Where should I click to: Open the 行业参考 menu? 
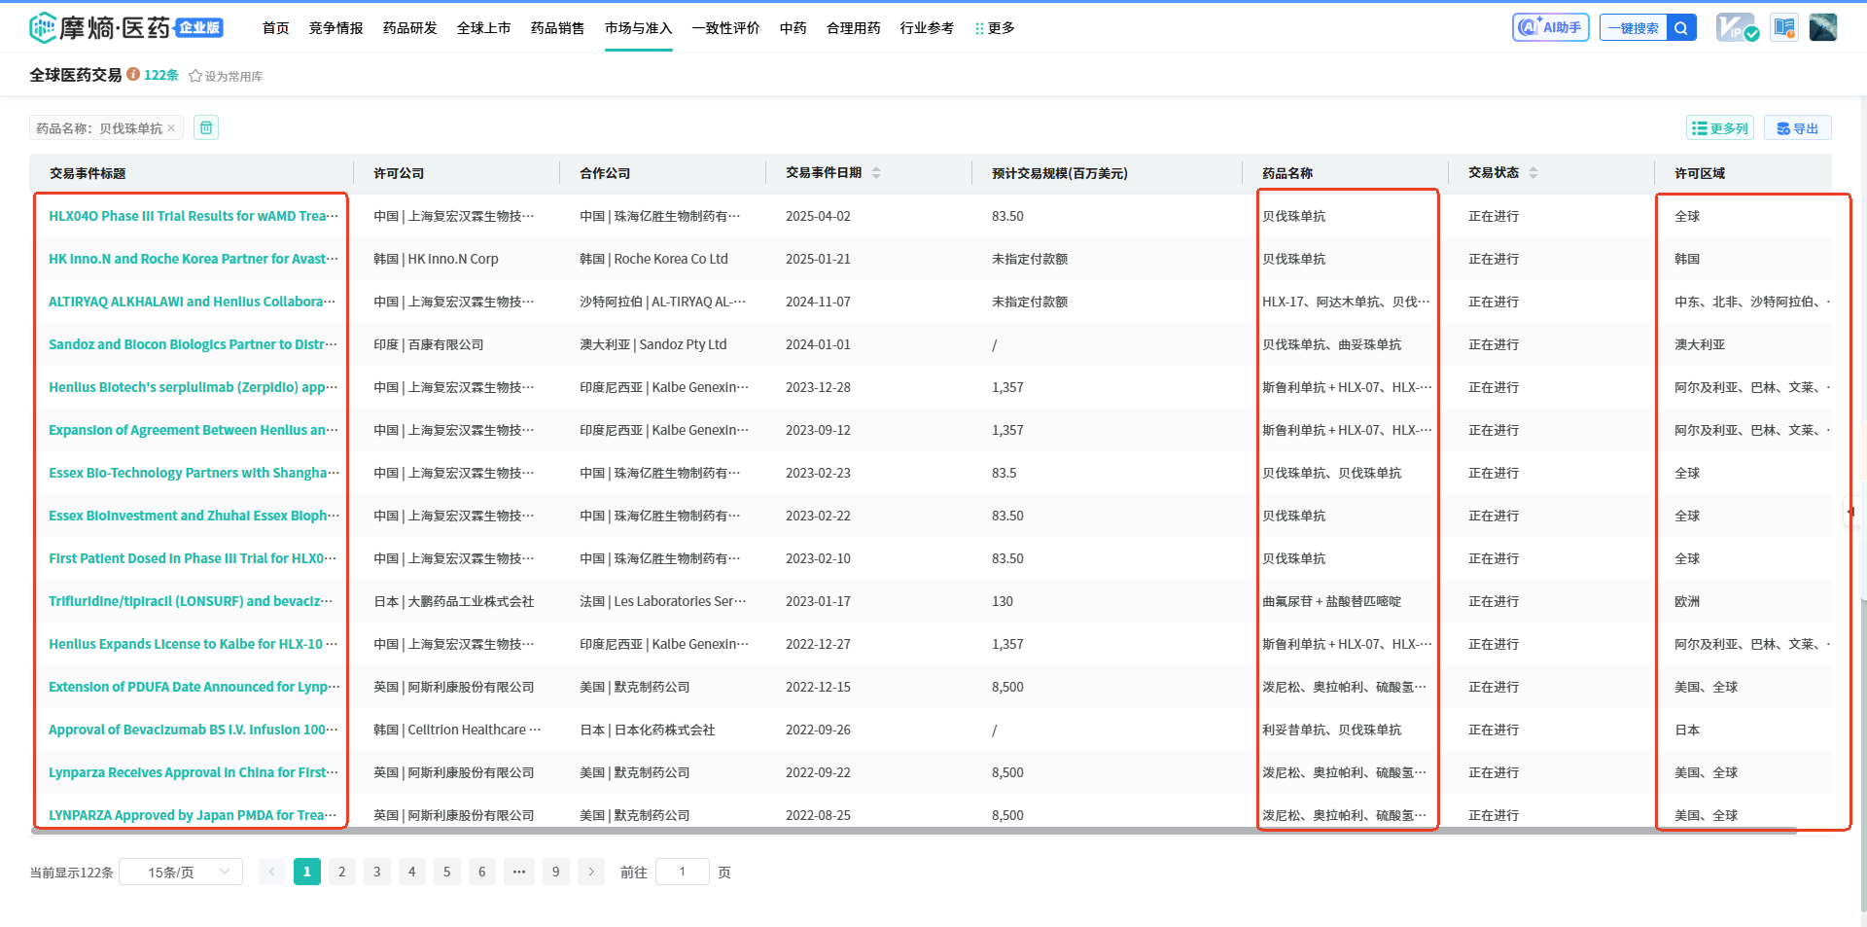[928, 28]
